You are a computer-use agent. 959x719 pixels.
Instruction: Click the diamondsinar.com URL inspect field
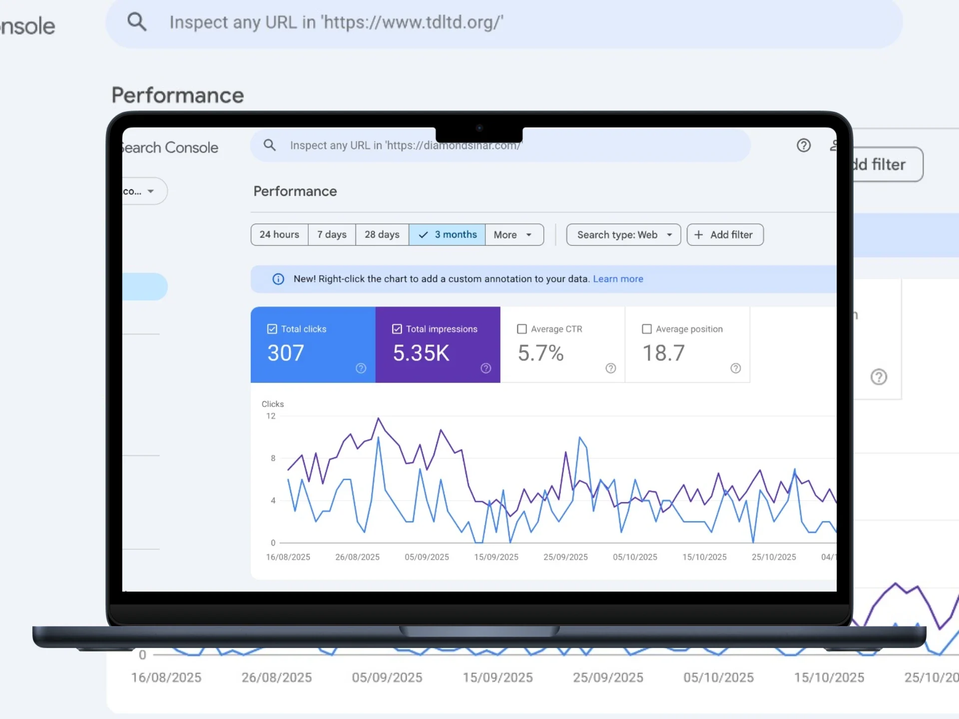[500, 145]
